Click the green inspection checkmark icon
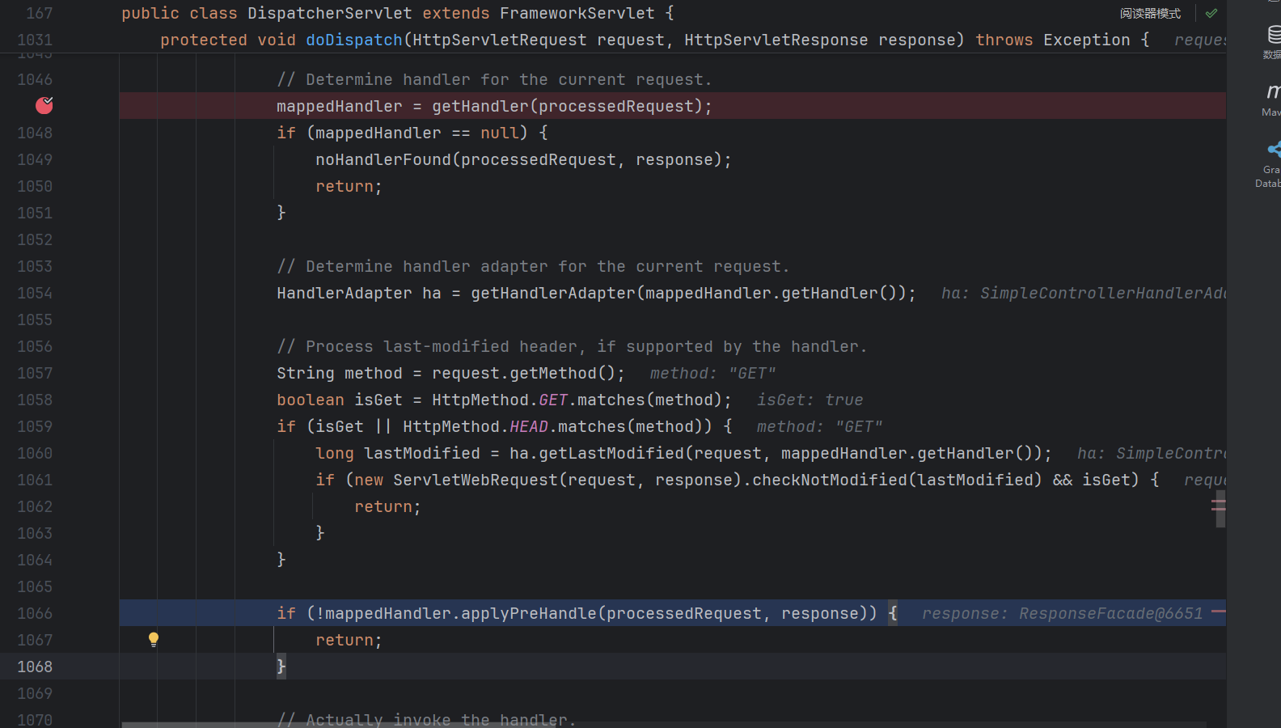 pos(1211,14)
